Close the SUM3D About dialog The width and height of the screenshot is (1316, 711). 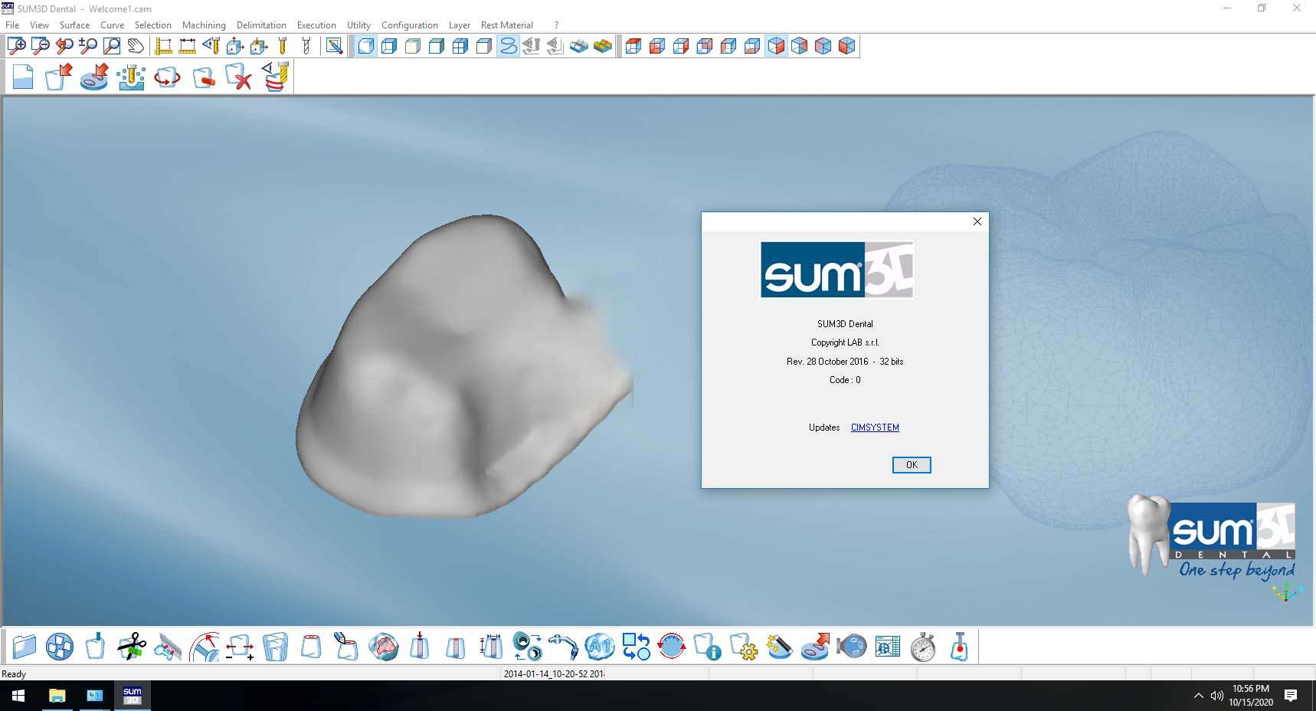click(x=977, y=221)
